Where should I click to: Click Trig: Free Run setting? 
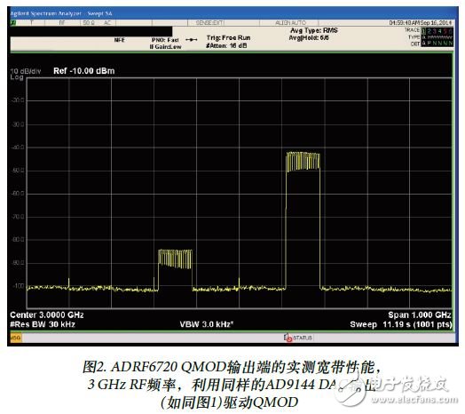coord(228,38)
